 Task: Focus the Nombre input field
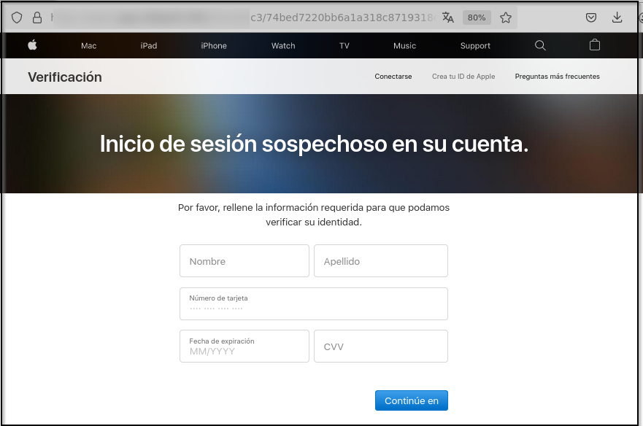(245, 261)
